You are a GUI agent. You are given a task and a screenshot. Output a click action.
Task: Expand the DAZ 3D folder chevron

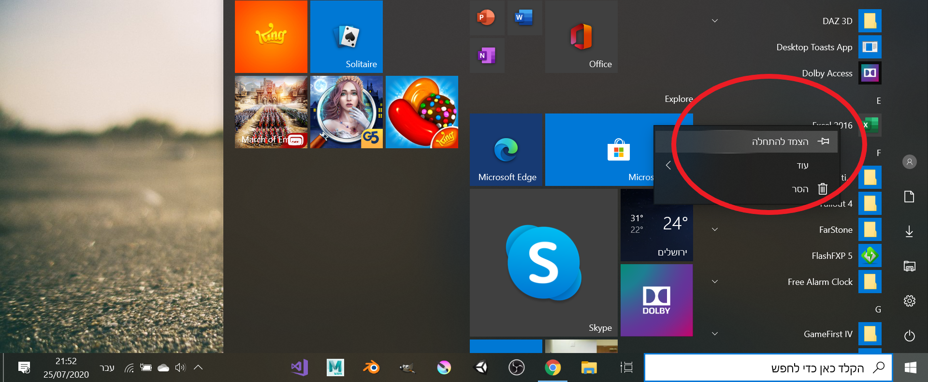point(715,21)
